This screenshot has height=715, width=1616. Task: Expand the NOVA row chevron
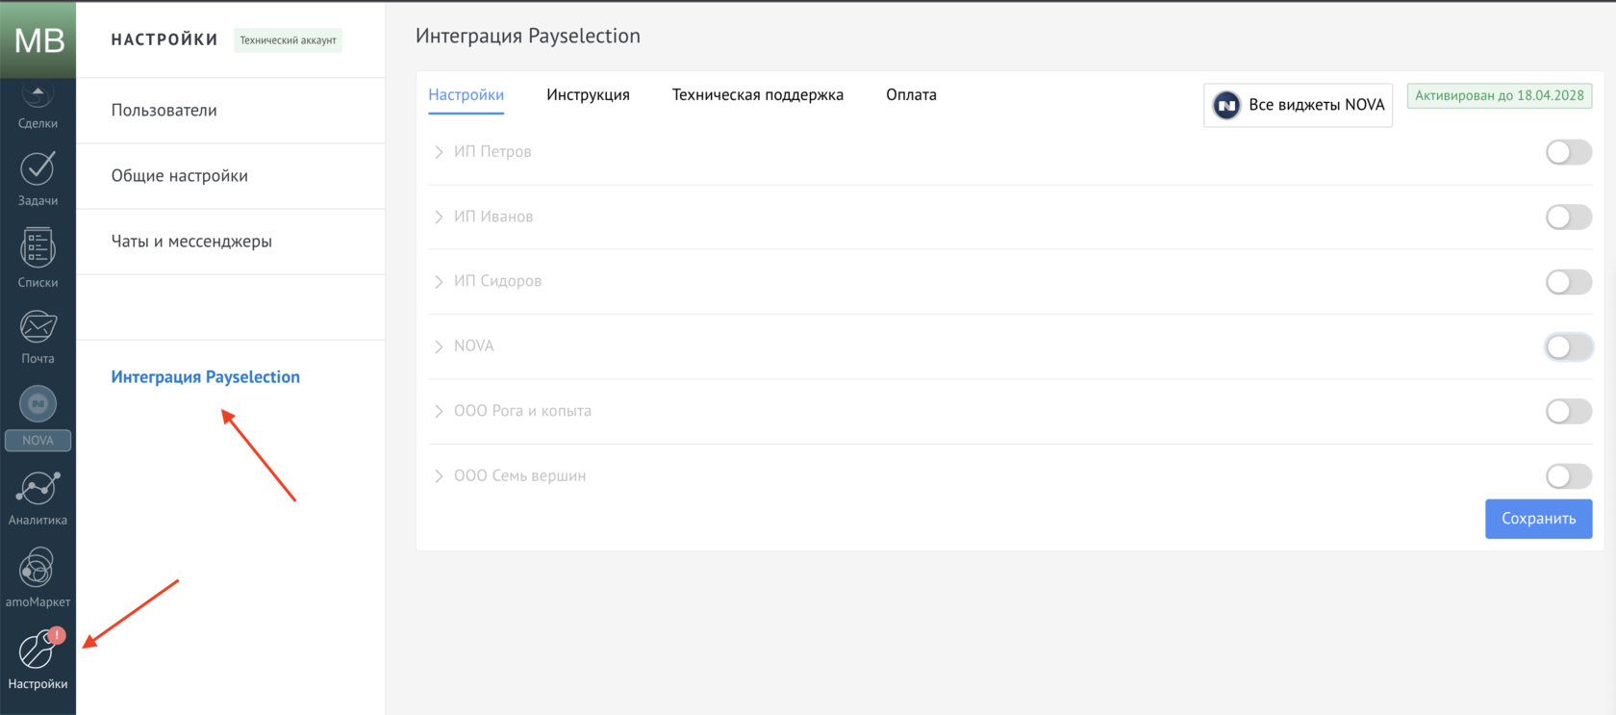pyautogui.click(x=439, y=346)
